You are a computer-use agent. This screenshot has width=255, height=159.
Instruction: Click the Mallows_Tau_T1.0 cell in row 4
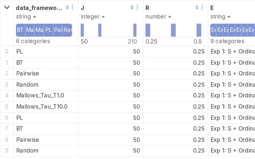[x=40, y=95]
